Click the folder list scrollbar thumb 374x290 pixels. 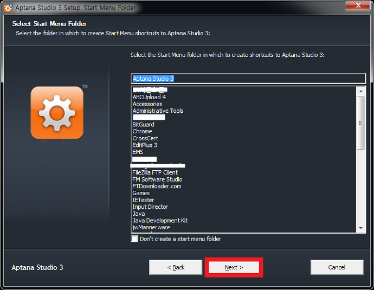click(x=361, y=123)
